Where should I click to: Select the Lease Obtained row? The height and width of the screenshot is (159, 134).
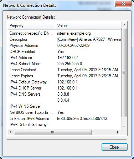pos(64,70)
